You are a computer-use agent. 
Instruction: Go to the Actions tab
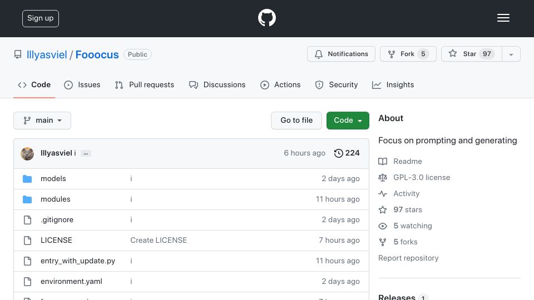(x=280, y=84)
